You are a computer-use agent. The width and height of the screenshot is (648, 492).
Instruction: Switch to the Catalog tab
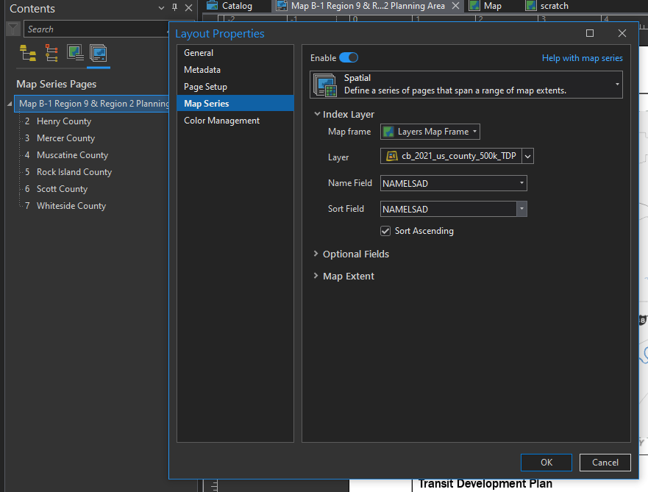coord(235,6)
